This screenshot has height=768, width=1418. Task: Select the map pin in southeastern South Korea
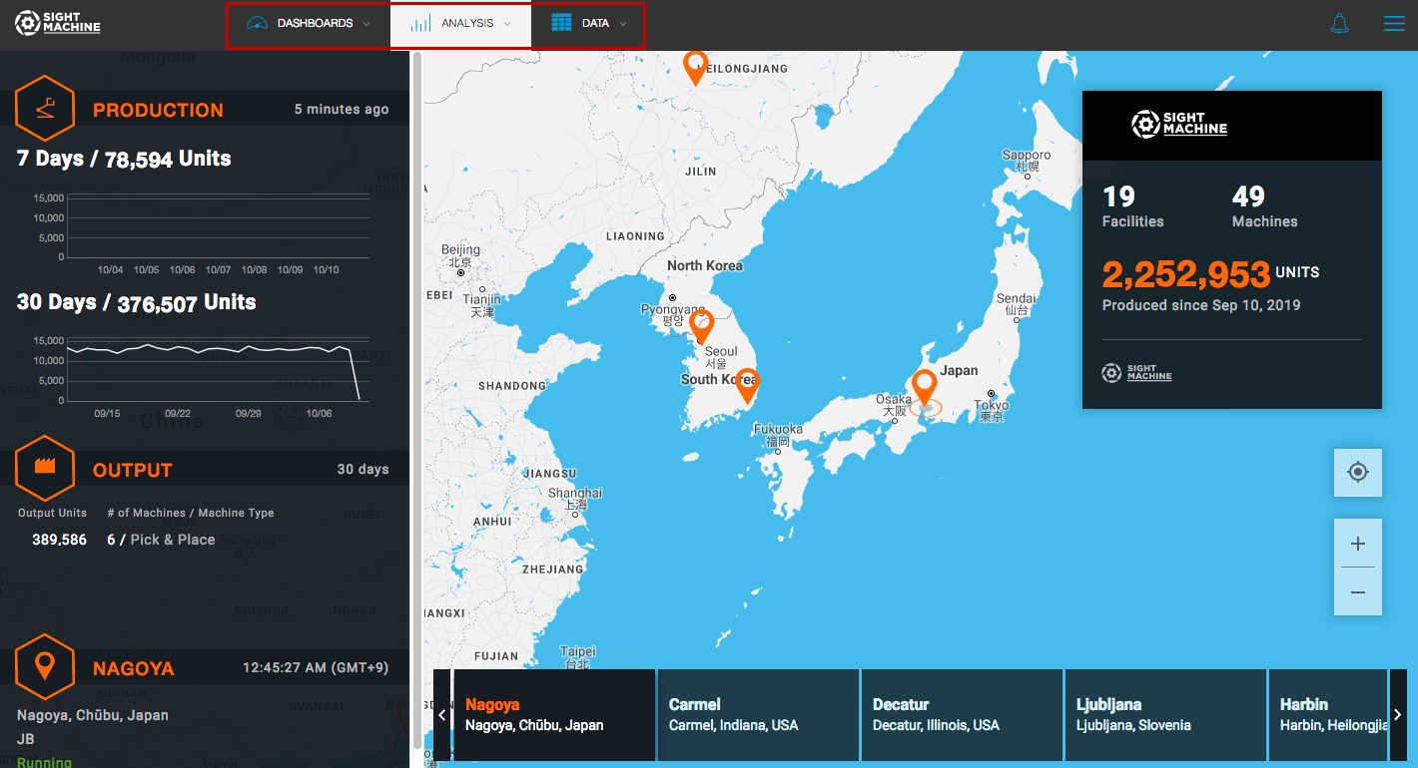pyautogui.click(x=747, y=385)
